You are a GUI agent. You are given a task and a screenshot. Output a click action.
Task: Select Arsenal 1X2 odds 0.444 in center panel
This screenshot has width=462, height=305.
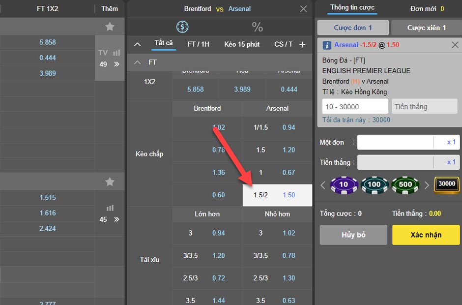click(x=289, y=90)
